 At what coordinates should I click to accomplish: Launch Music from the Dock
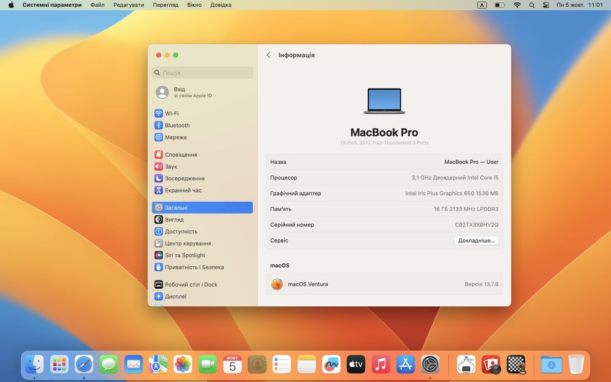pos(381,364)
